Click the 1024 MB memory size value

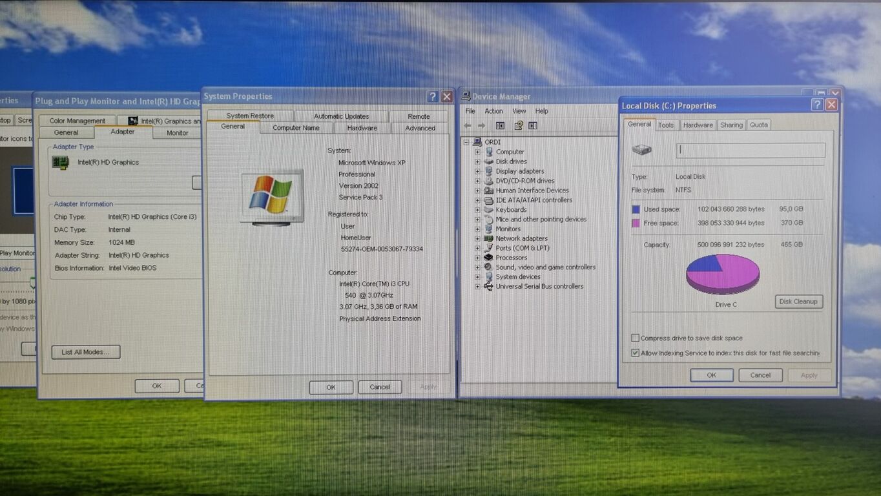[121, 243]
